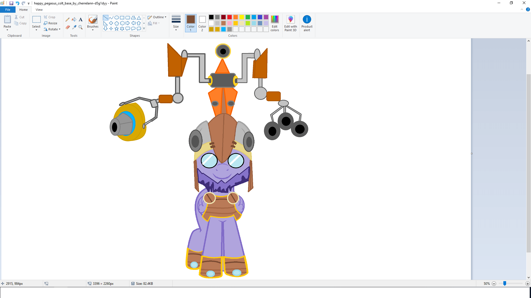The width and height of the screenshot is (531, 298).
Task: Open the Edit colors dialog
Action: (275, 23)
